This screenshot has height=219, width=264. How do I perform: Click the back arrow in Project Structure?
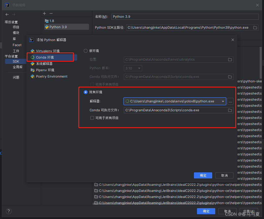pos(7,14)
